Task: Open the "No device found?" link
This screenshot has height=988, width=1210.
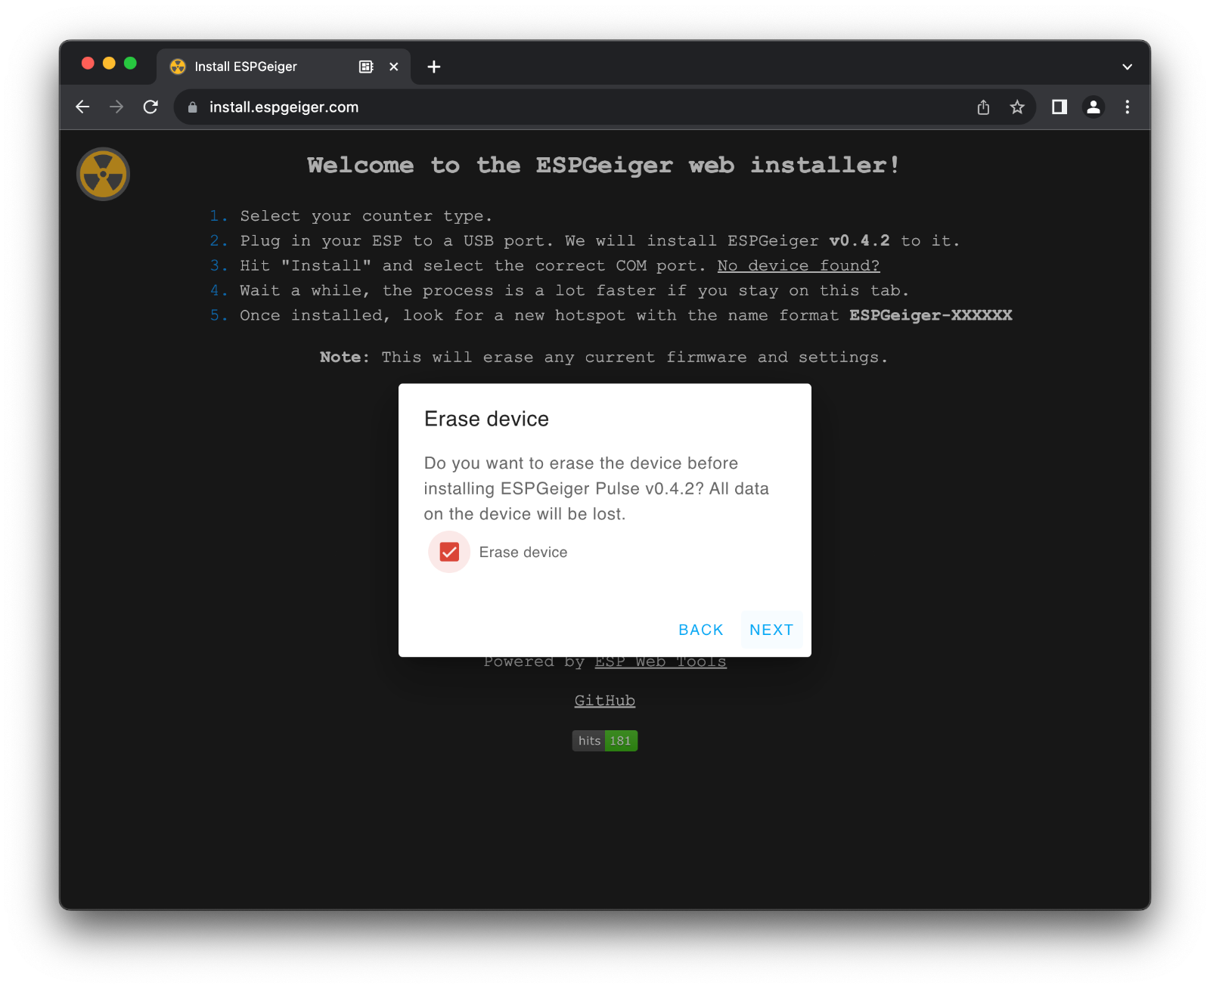Action: pos(799,265)
